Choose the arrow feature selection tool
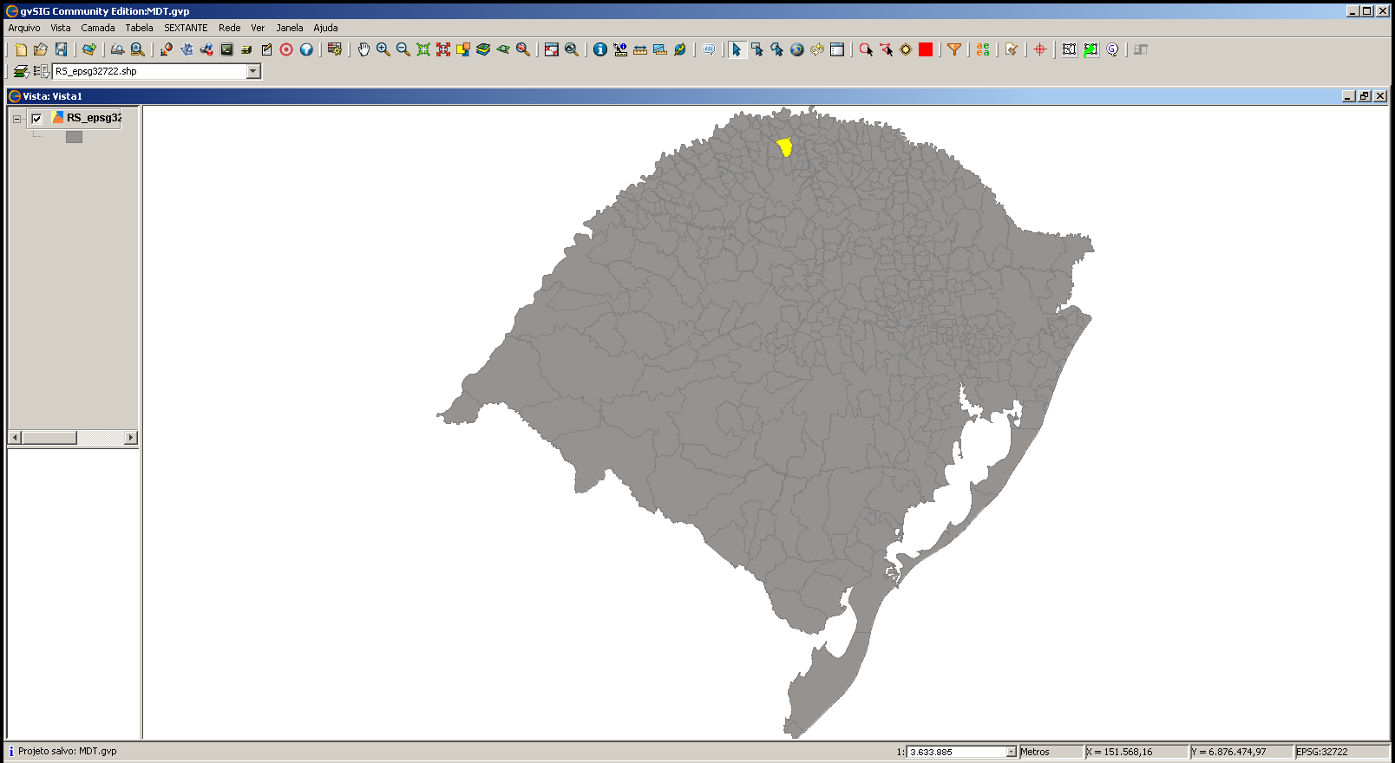The height and width of the screenshot is (763, 1395). tap(737, 49)
